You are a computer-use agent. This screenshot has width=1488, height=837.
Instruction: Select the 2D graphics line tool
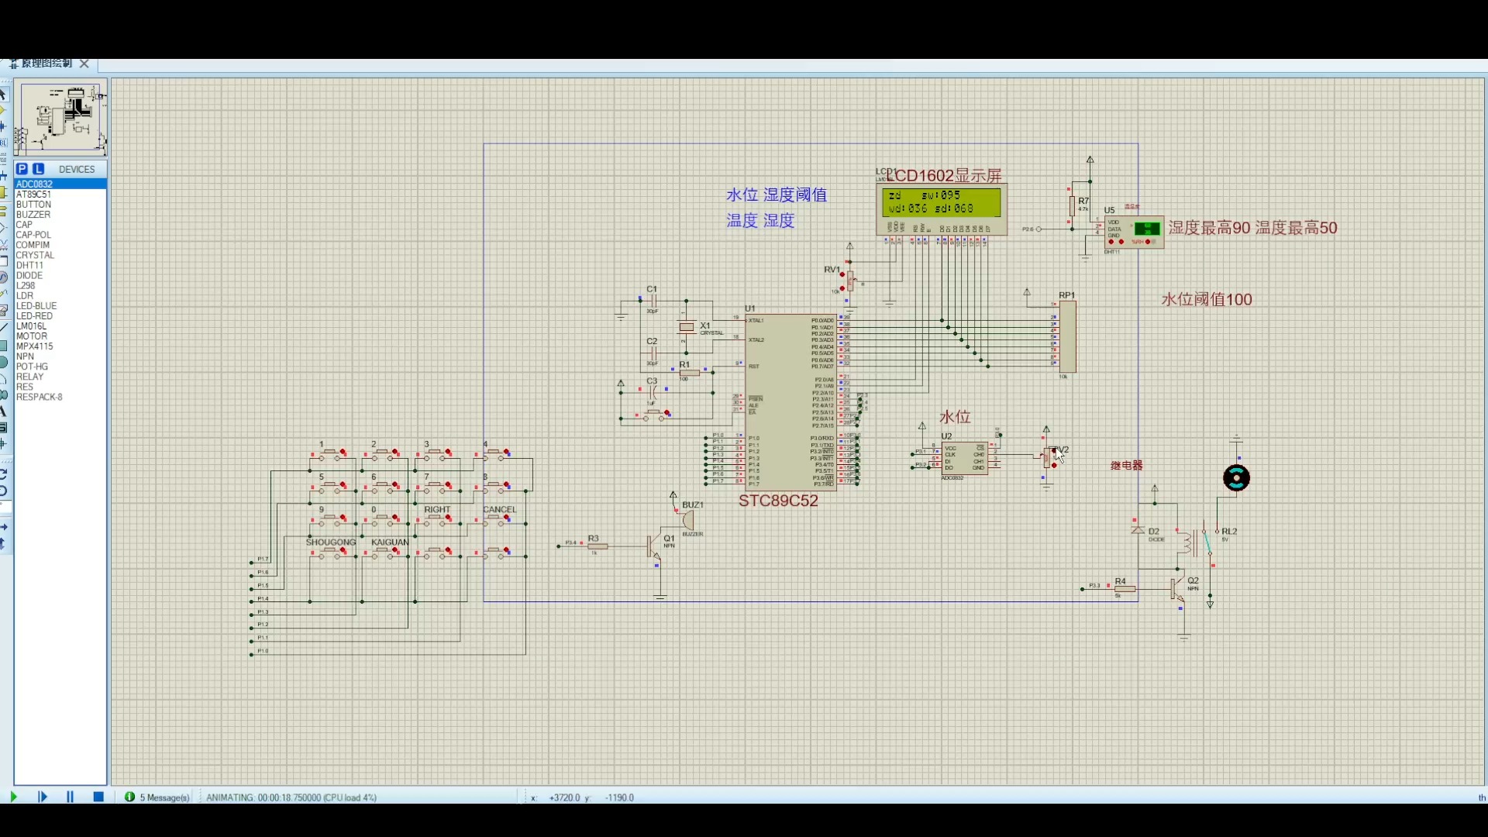click(x=4, y=330)
